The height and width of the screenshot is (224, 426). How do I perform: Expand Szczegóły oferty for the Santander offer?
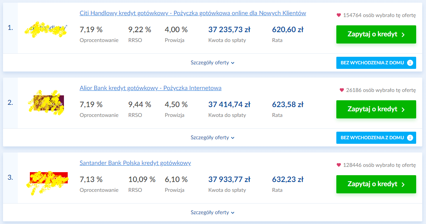click(x=212, y=213)
